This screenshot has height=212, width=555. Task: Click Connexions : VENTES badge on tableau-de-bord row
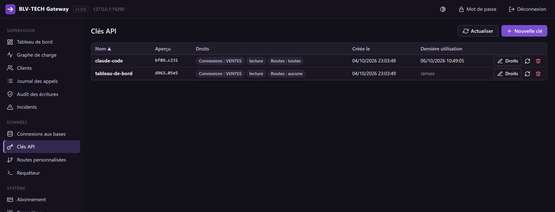click(220, 74)
